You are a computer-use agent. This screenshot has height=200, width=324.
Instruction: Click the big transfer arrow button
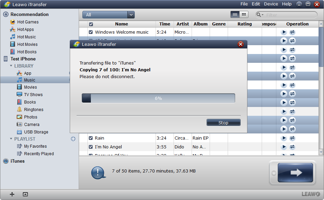[295, 172]
